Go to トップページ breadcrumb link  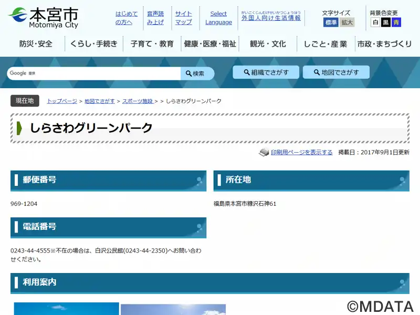point(62,101)
